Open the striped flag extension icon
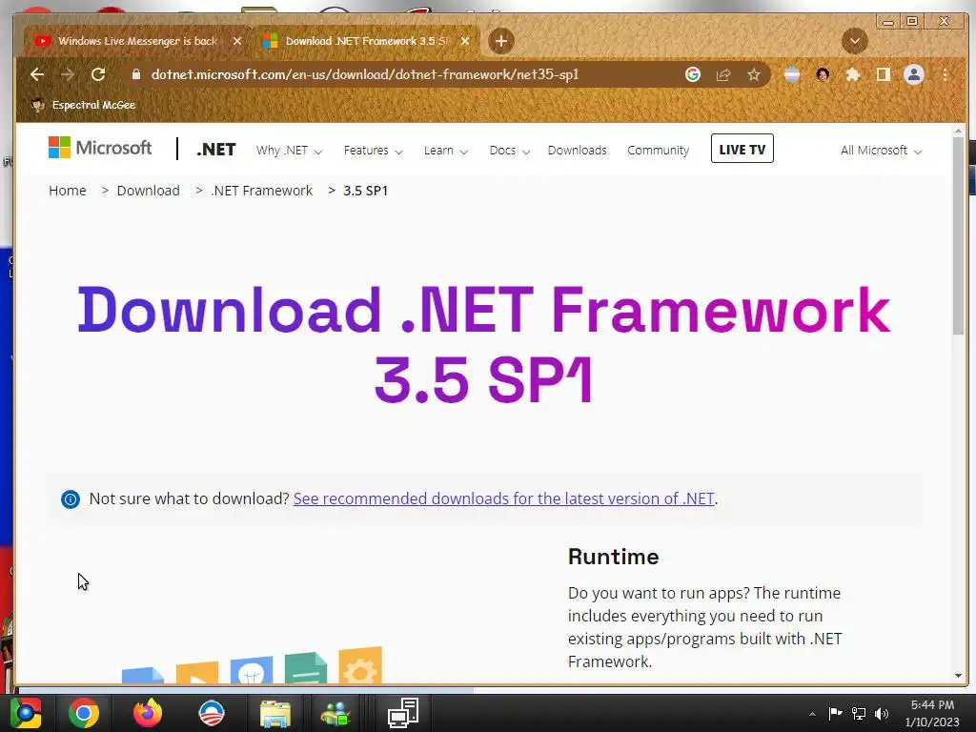The image size is (976, 732). click(792, 74)
